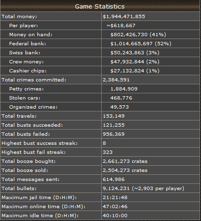
Task: Select the Total busts failed label
Action: point(26,134)
